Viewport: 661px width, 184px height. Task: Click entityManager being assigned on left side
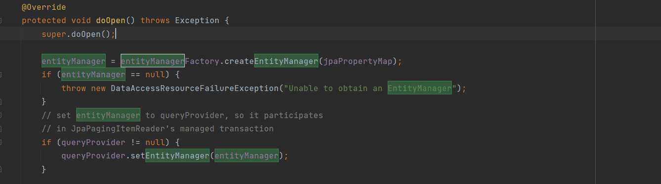(x=74, y=61)
